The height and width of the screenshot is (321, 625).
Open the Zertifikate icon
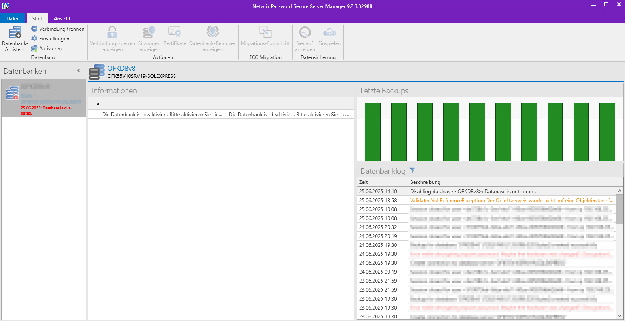point(175,36)
